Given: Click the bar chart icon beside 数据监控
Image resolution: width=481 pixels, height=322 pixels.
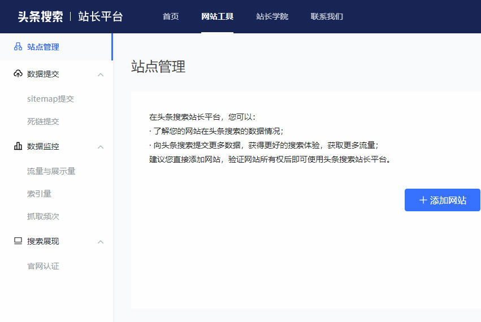Looking at the screenshot, I should [18, 146].
